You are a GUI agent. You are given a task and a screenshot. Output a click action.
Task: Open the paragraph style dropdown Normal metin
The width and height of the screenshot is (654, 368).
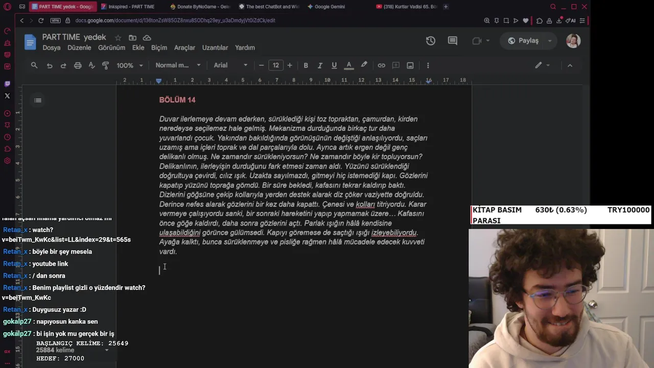pos(178,65)
